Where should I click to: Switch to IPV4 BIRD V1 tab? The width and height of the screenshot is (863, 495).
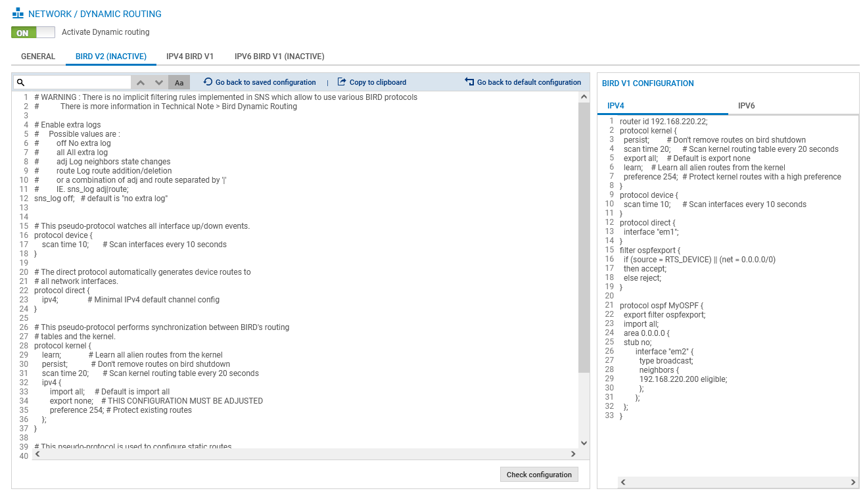[190, 57]
